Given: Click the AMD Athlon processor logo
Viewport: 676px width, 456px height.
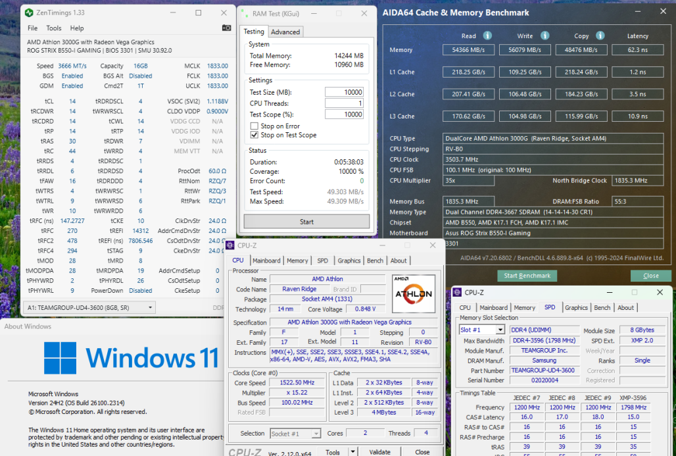Looking at the screenshot, I should tap(414, 293).
